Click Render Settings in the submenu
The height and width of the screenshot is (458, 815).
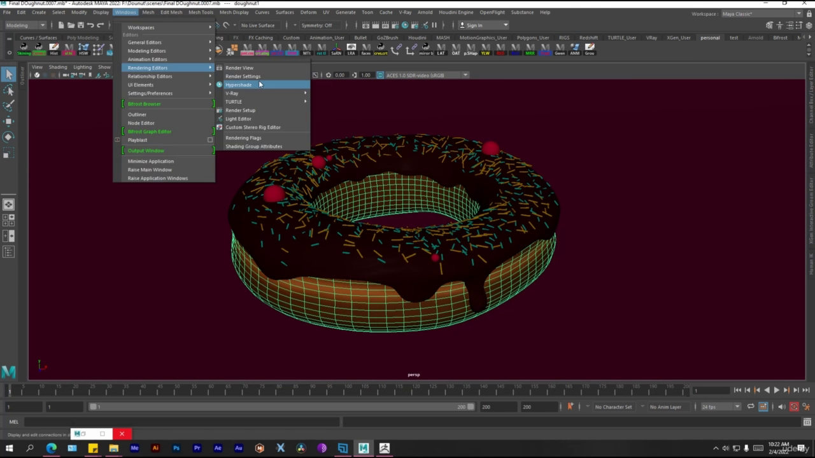[243, 76]
